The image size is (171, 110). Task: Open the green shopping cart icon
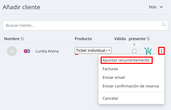click(x=148, y=51)
